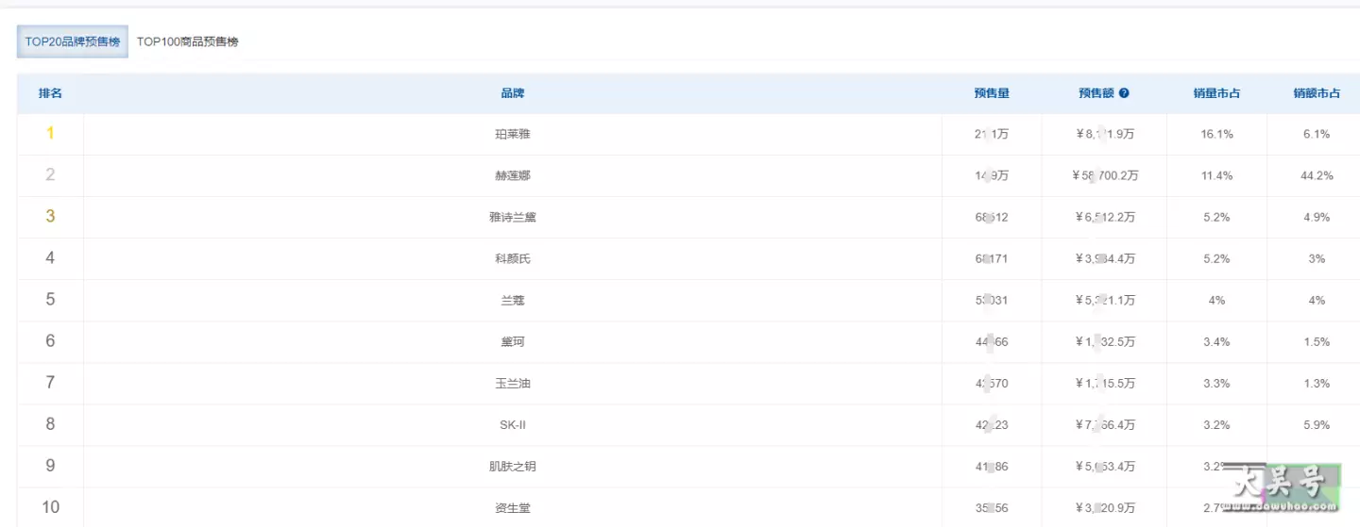Click the rank number 9
Screen dimensions: 1360x527
tap(50, 466)
